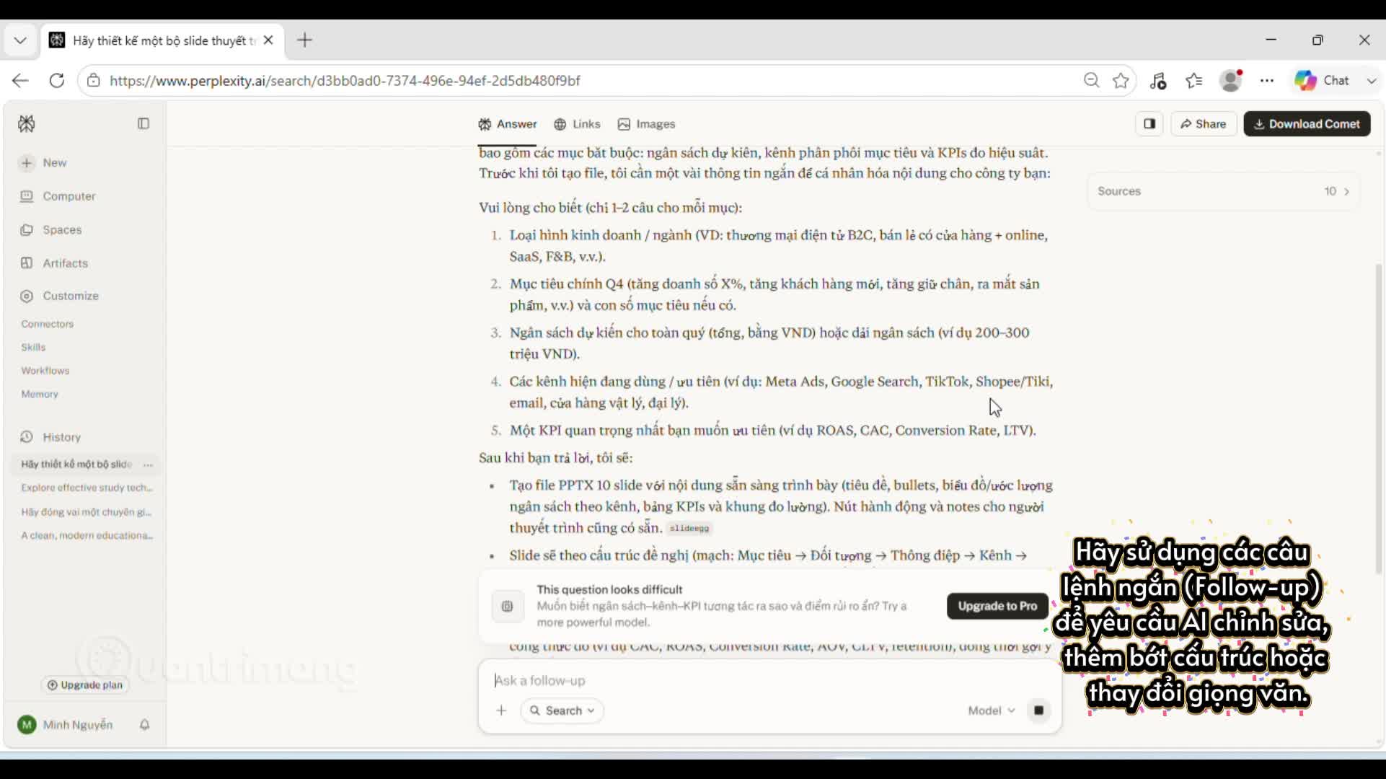Image resolution: width=1386 pixels, height=779 pixels.
Task: Switch to the Links tab
Action: pos(577,124)
